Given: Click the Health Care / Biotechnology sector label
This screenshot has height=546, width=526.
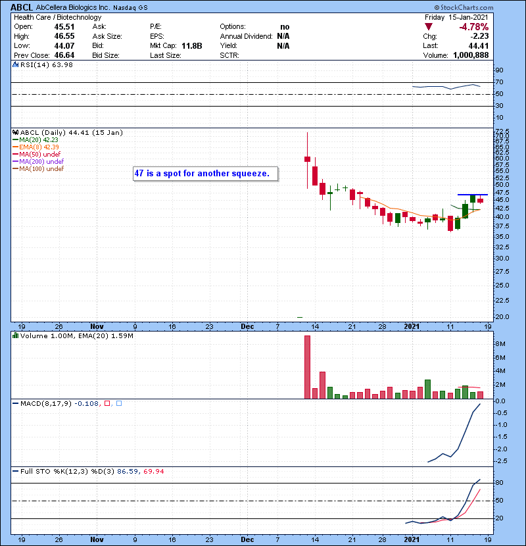Looking at the screenshot, I should coord(57,17).
